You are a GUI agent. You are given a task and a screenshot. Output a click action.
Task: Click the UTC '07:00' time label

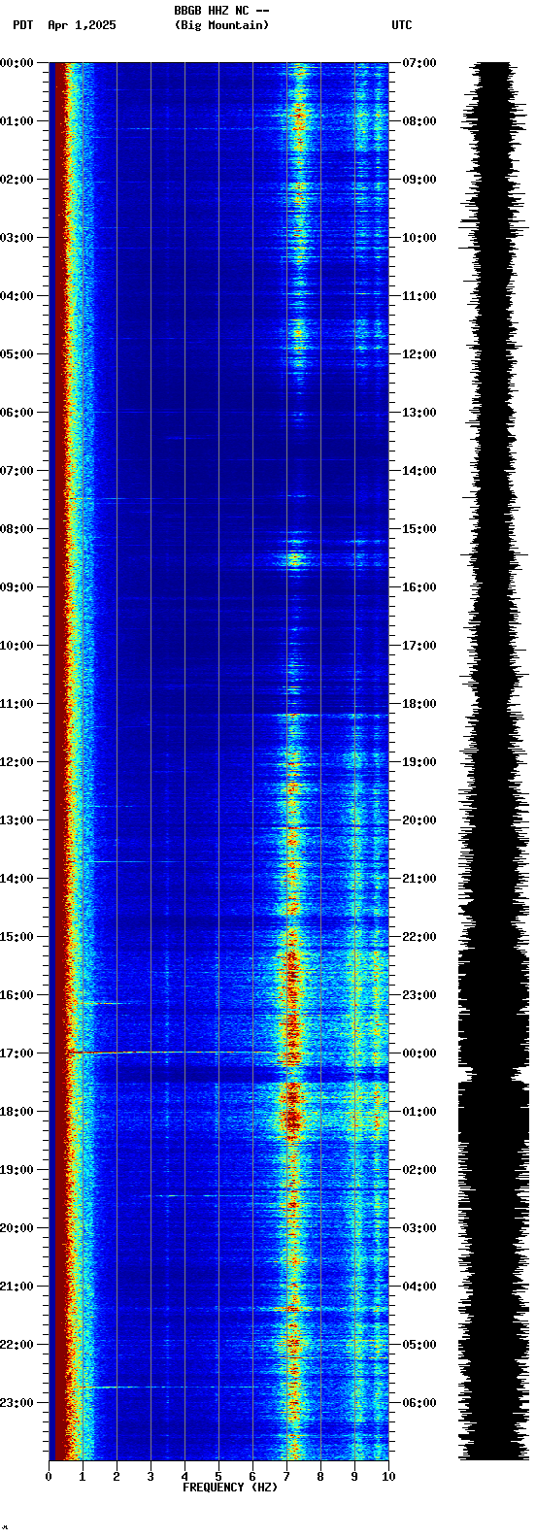tap(419, 63)
